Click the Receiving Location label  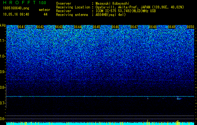tap(73, 7)
